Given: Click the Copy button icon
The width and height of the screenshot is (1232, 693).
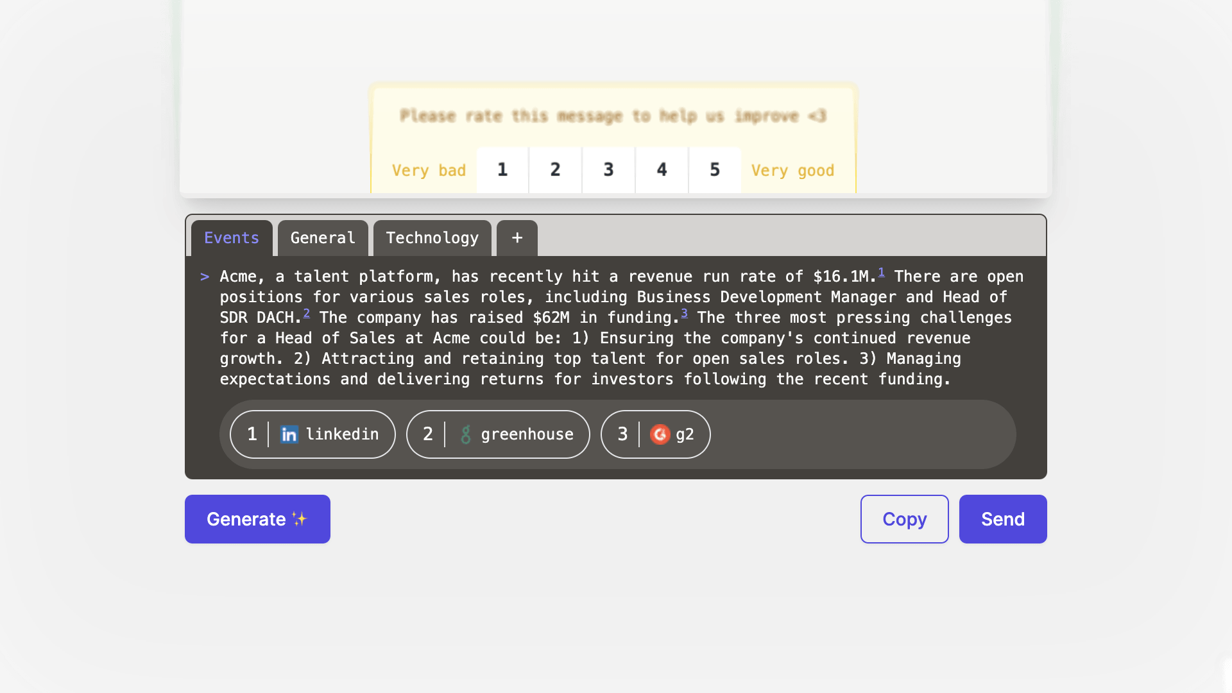Looking at the screenshot, I should click(905, 518).
